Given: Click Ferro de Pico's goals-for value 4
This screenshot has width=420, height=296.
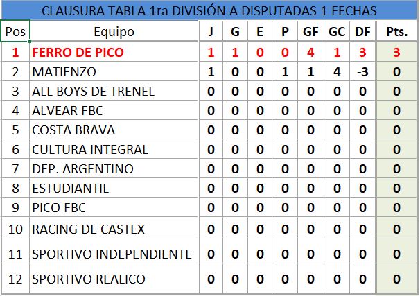Looking at the screenshot, I should [309, 53].
